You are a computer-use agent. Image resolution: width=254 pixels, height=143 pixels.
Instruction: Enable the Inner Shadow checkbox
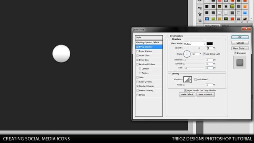tap(137, 51)
